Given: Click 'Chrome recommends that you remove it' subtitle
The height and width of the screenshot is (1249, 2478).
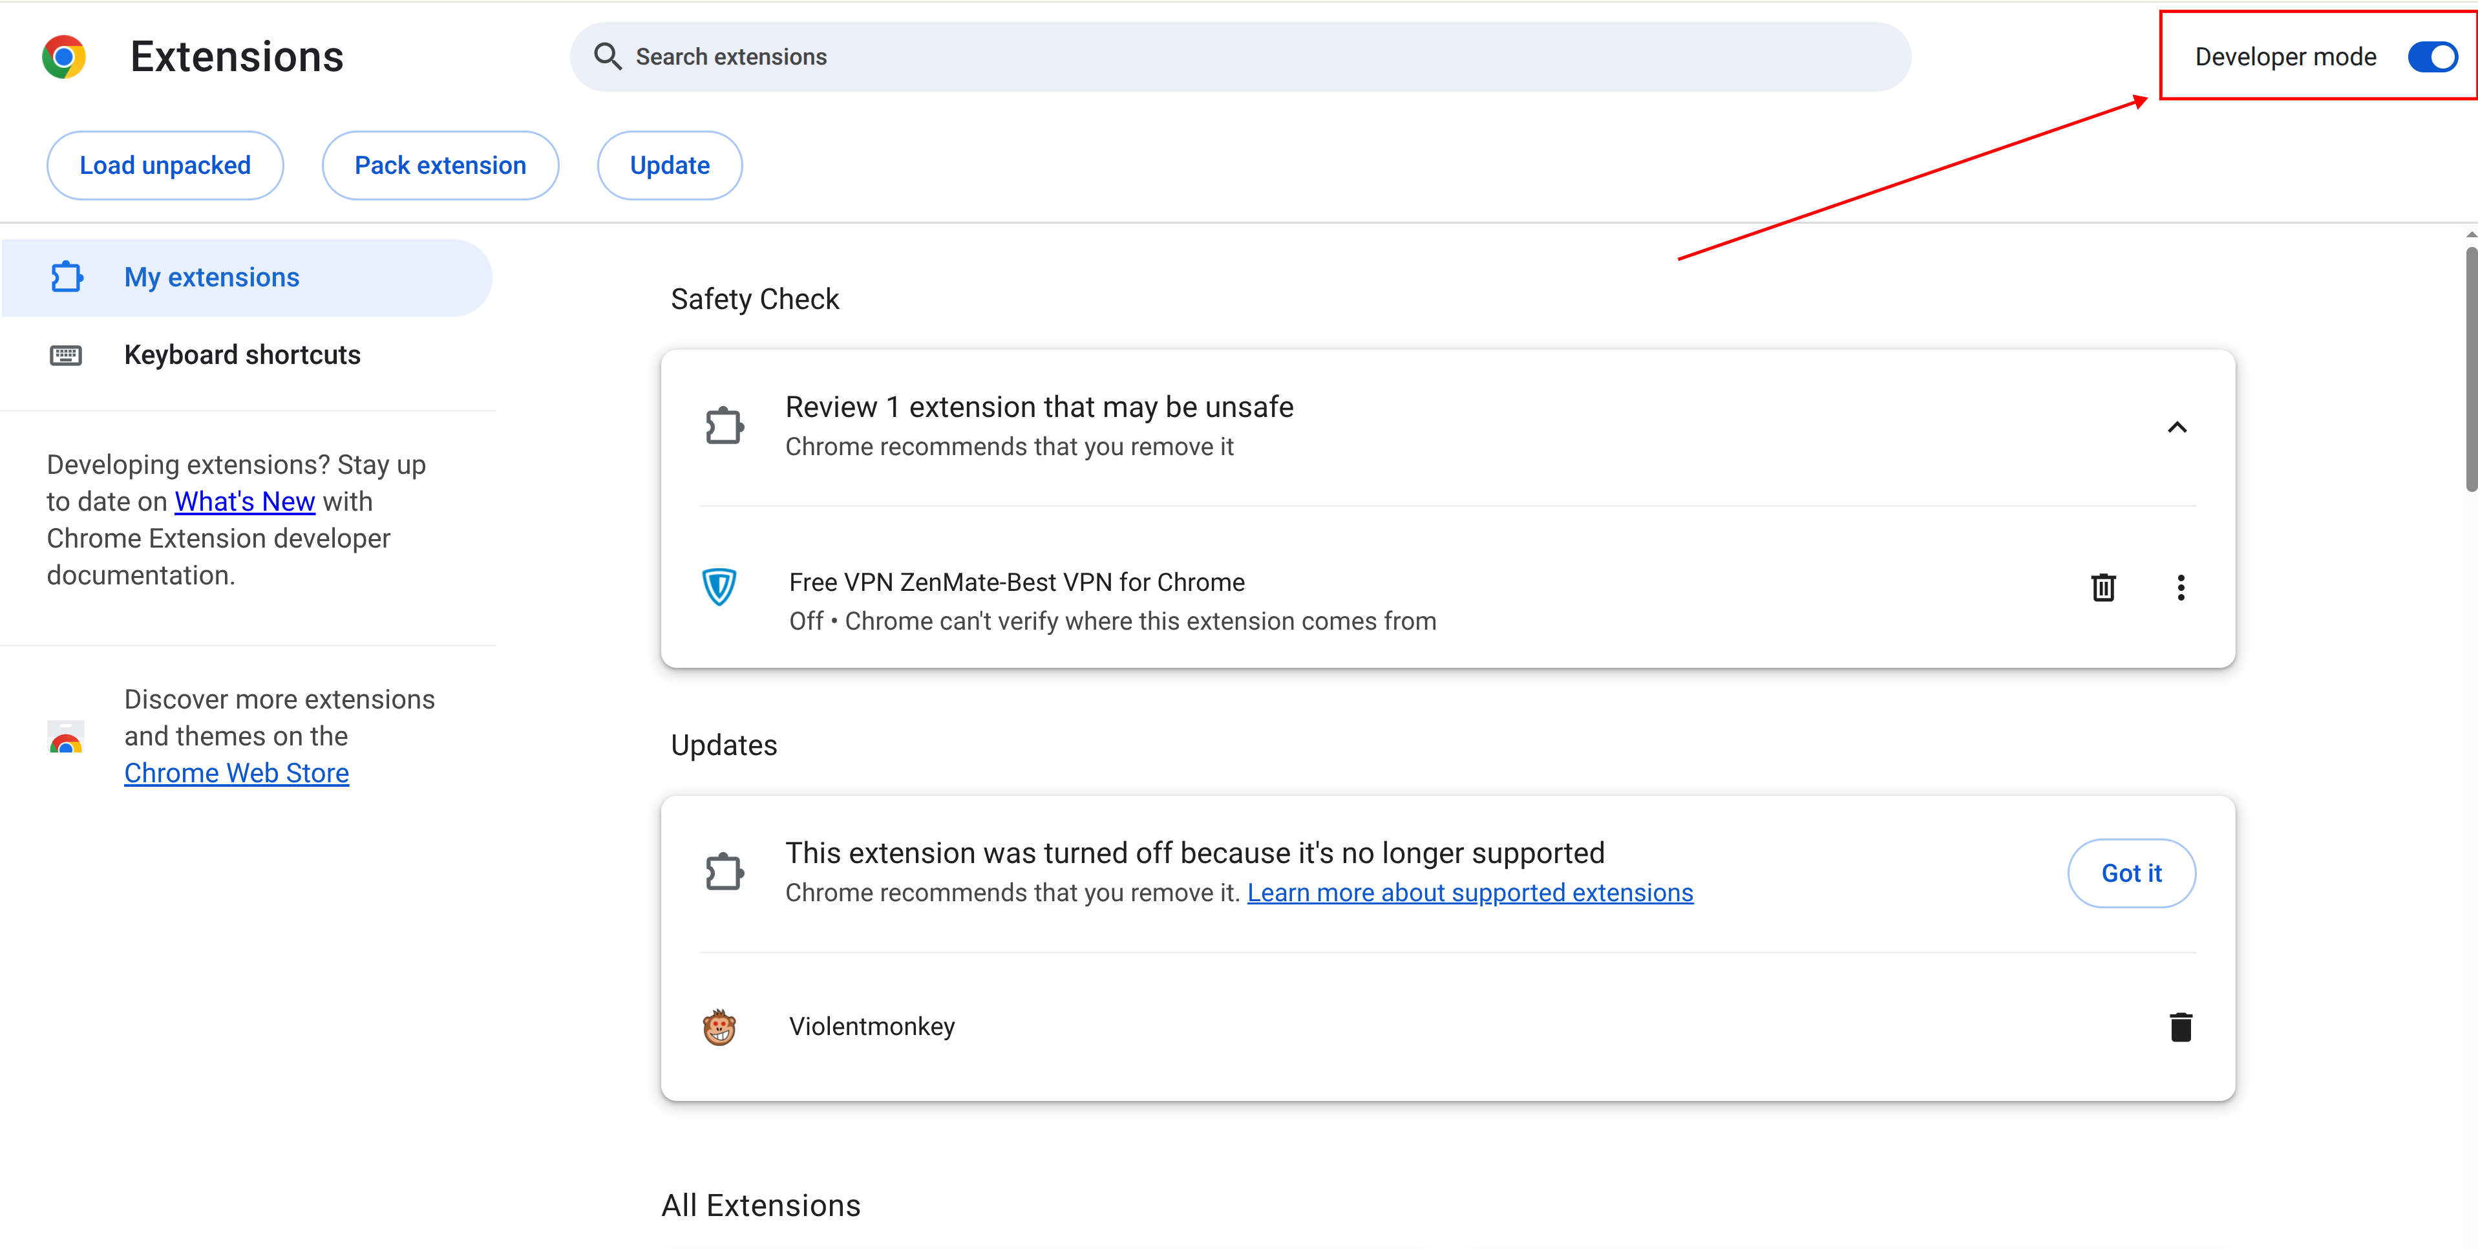Looking at the screenshot, I should [1008, 447].
